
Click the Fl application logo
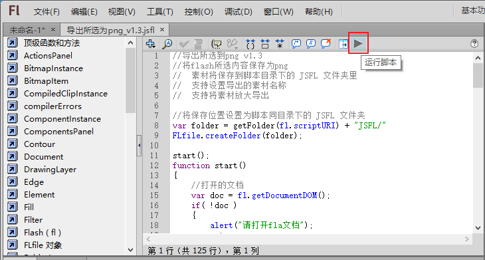(x=14, y=11)
